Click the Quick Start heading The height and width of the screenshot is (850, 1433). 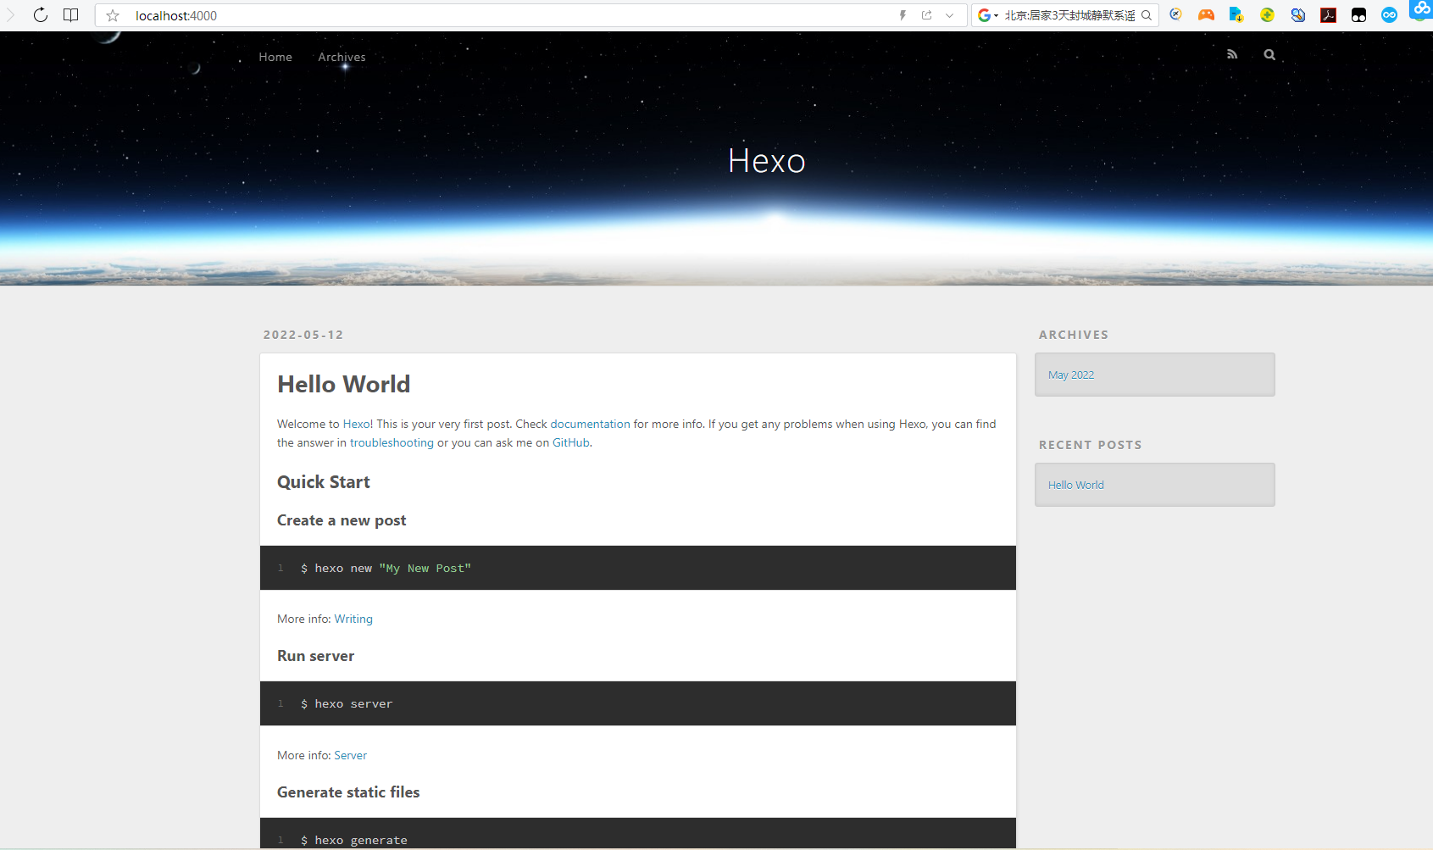click(x=324, y=482)
